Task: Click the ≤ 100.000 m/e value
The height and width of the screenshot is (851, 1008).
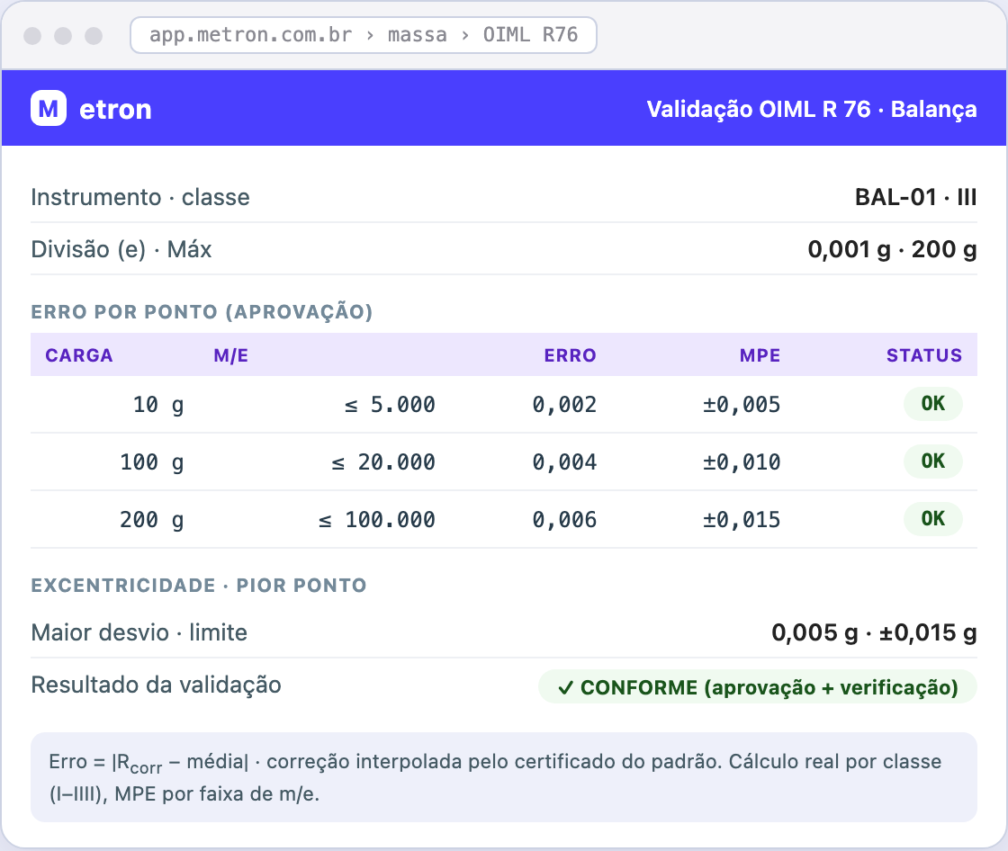Action: click(377, 519)
